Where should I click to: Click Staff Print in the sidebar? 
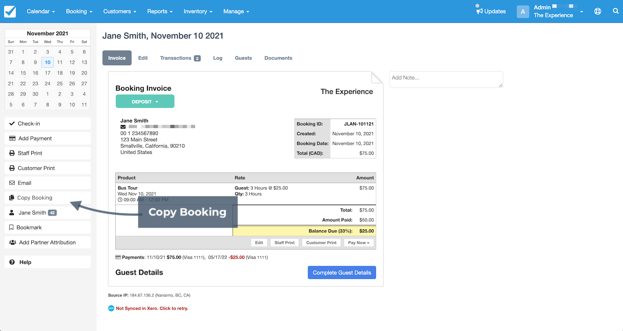tap(48, 153)
